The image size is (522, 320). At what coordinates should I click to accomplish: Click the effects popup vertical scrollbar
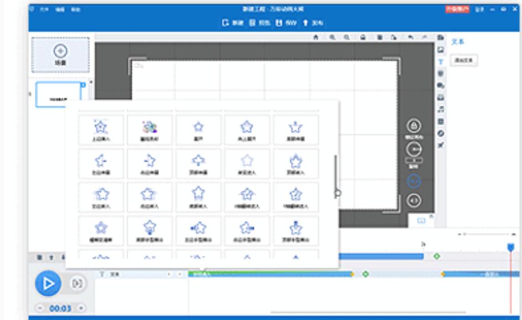(336, 177)
